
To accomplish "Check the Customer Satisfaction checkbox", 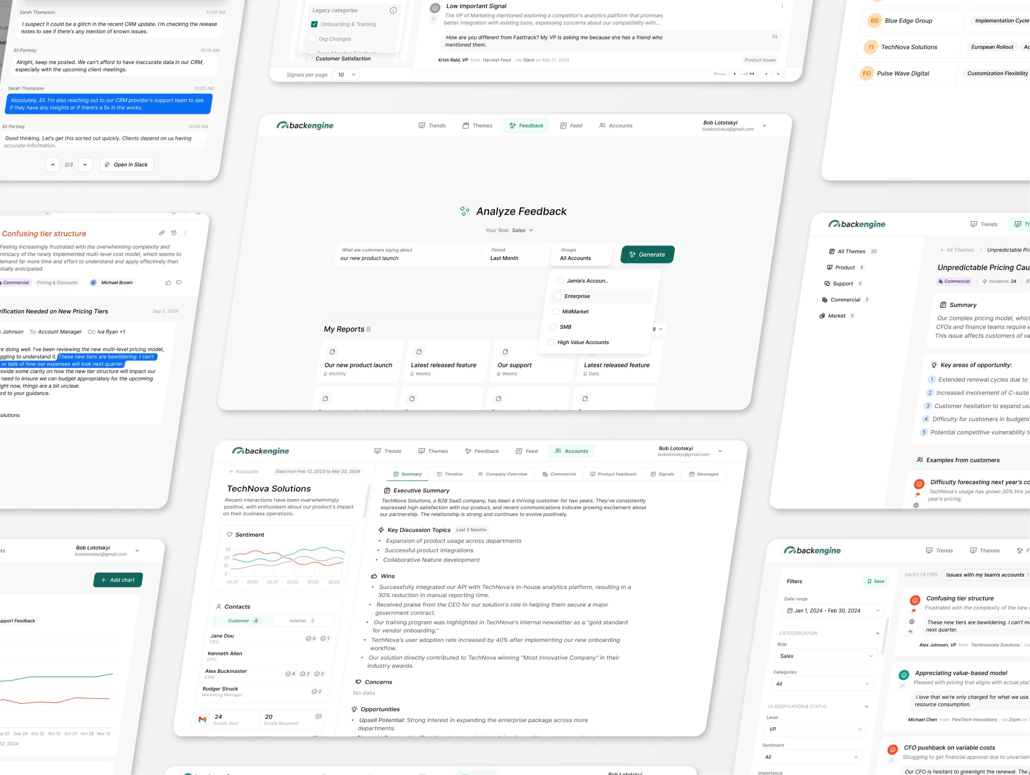I will click(x=309, y=59).
